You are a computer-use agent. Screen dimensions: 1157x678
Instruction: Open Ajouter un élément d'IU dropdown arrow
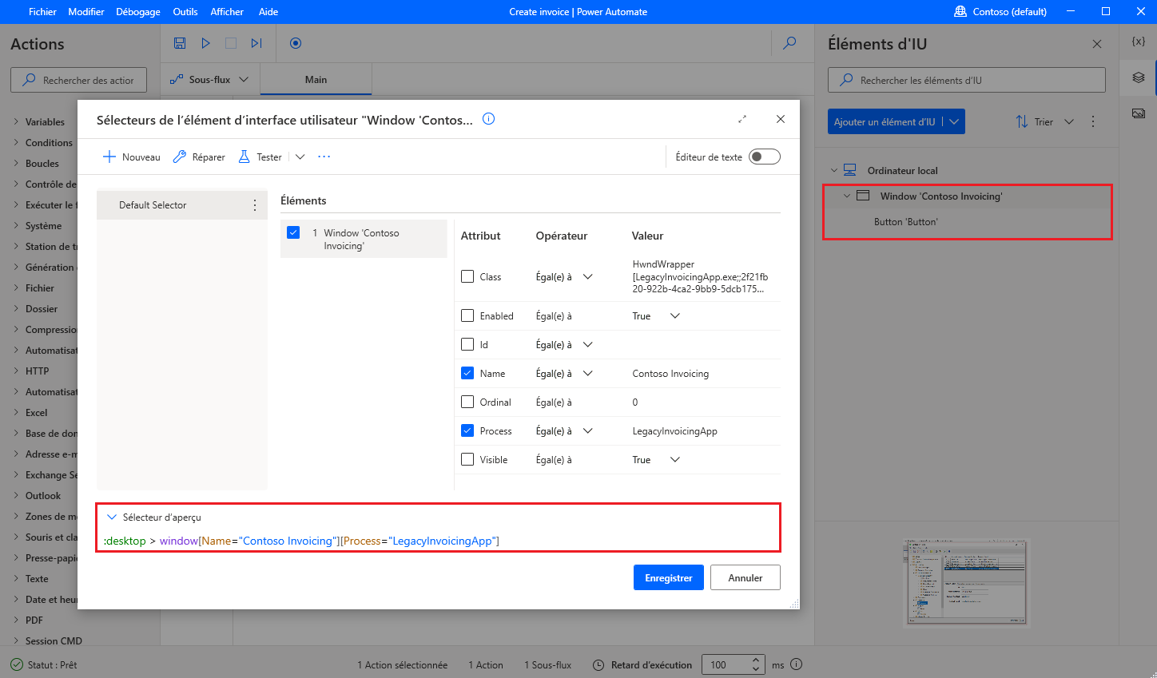[954, 121]
